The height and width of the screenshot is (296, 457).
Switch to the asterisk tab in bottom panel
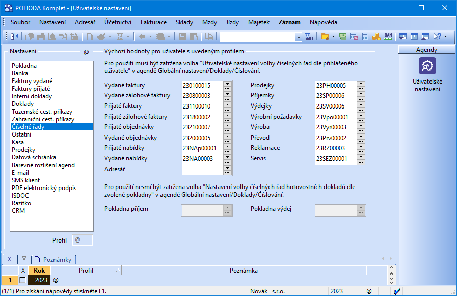coord(10,259)
